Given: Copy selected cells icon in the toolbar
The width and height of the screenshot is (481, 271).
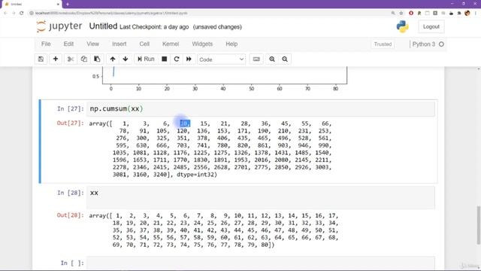Looking at the screenshot, I should pyautogui.click(x=83, y=59).
